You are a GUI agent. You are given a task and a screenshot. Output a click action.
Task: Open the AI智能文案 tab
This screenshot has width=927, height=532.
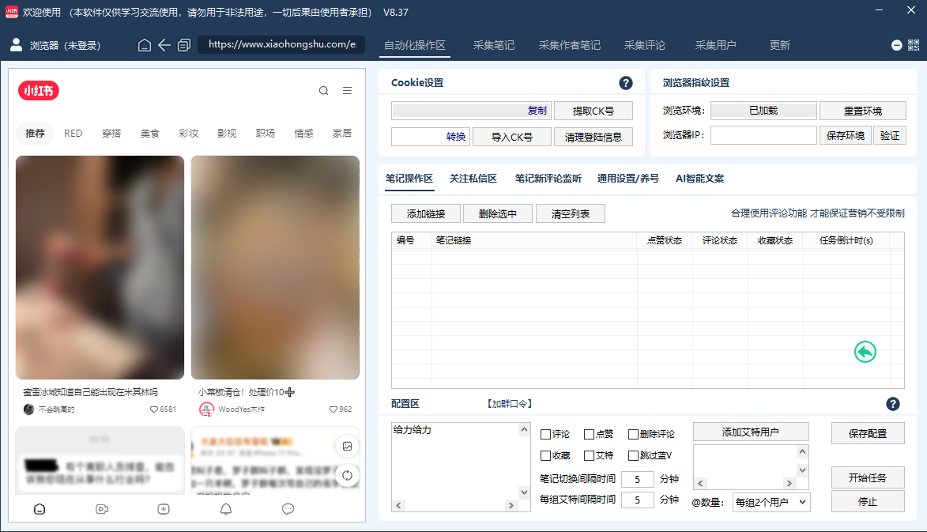[x=699, y=179]
